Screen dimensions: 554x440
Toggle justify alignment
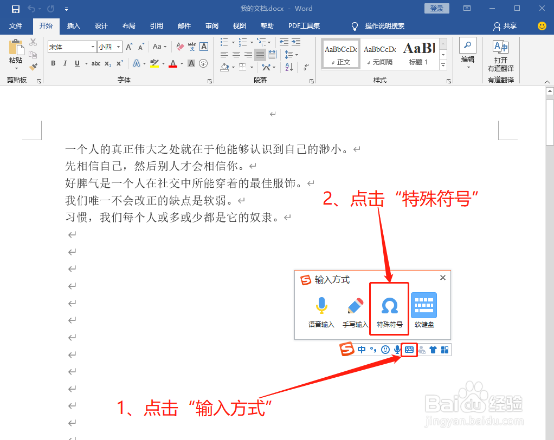[x=260, y=55]
